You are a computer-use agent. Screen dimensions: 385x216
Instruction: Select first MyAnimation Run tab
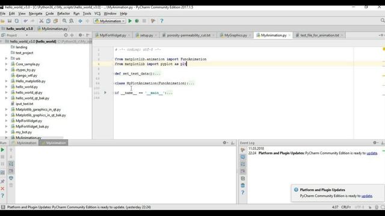tap(24, 143)
